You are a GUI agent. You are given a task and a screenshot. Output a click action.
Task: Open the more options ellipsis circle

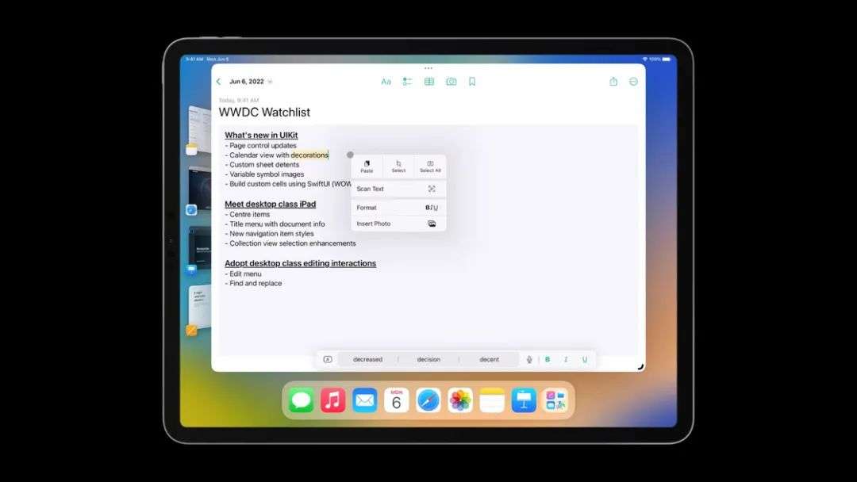pos(633,82)
